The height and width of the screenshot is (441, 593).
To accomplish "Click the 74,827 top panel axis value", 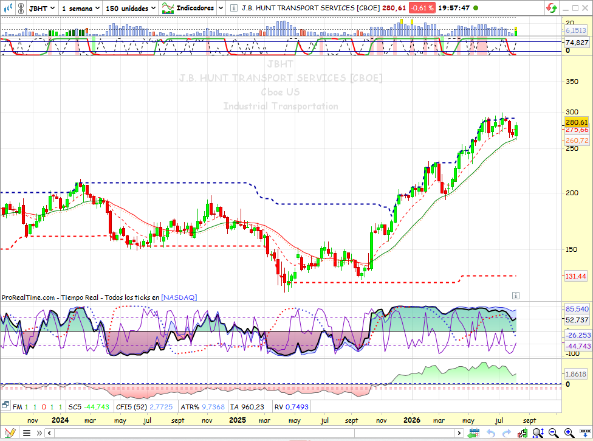I will tap(577, 43).
